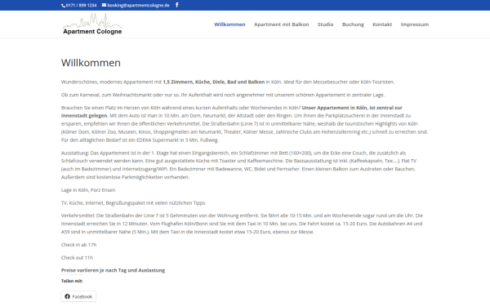Open the Willkommen menu item

click(x=229, y=24)
